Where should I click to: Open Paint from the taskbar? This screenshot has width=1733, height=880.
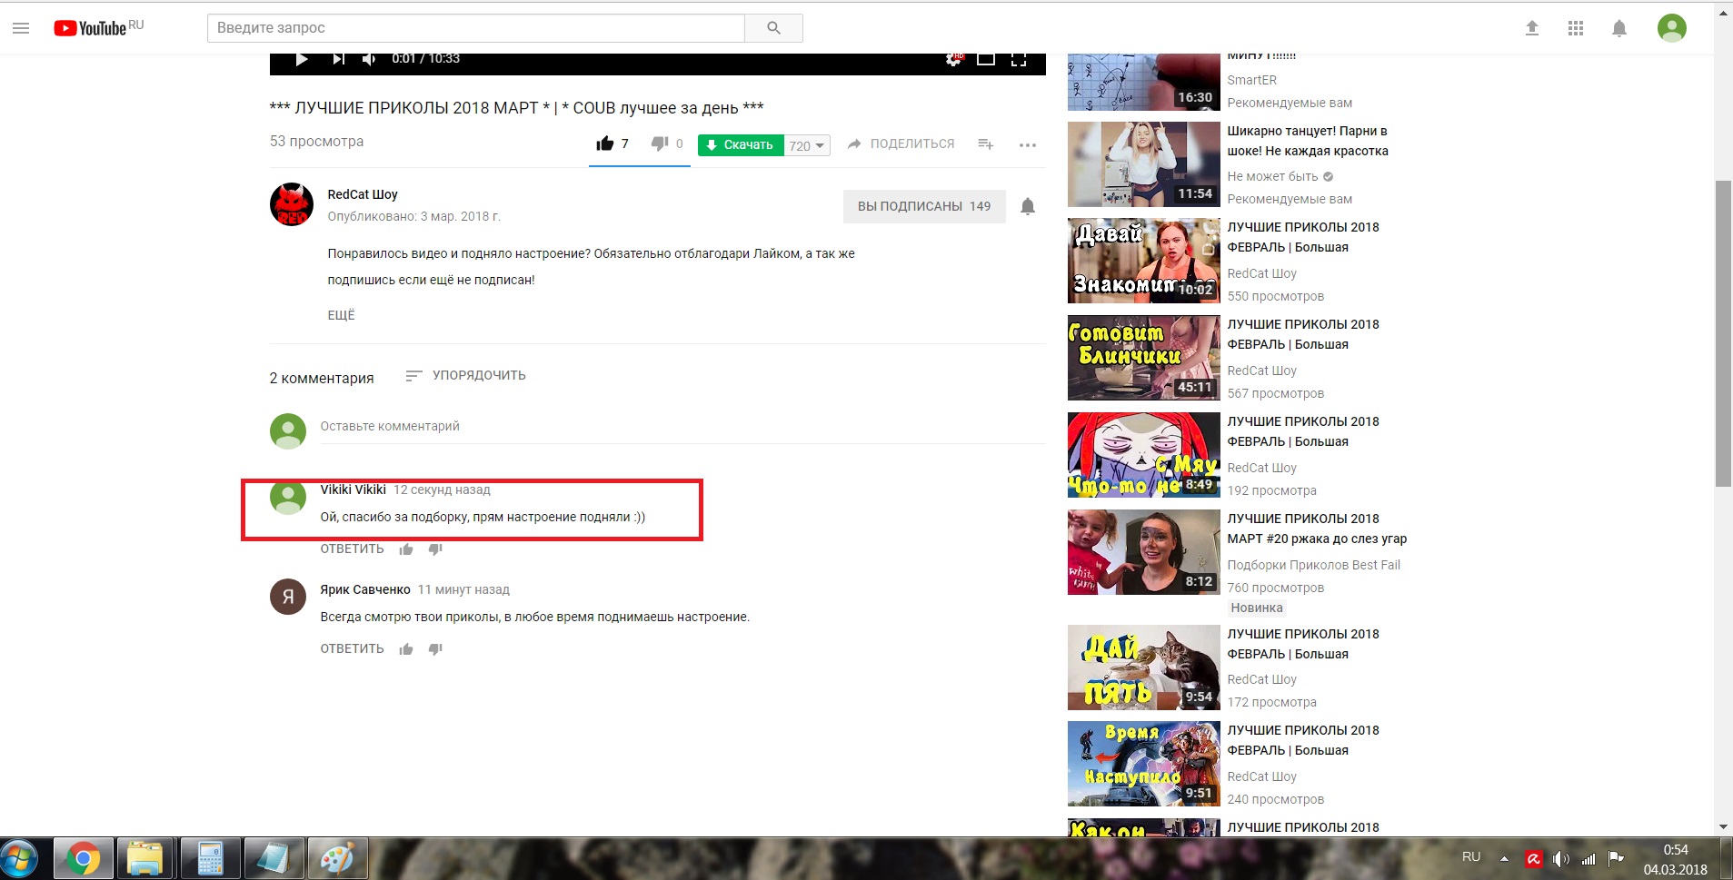pos(337,858)
